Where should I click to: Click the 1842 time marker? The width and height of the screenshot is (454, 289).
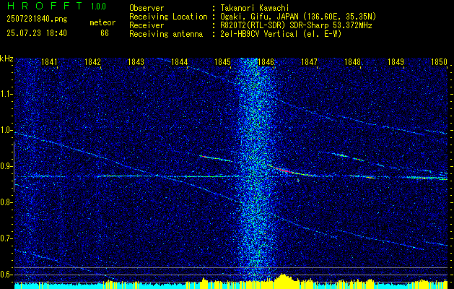click(x=92, y=61)
